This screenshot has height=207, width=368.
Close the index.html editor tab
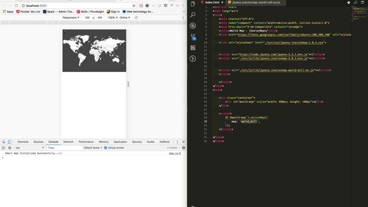[223, 2]
